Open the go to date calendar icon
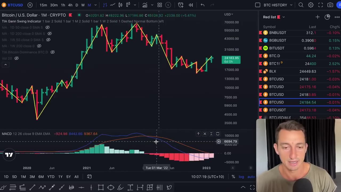 tap(89, 177)
